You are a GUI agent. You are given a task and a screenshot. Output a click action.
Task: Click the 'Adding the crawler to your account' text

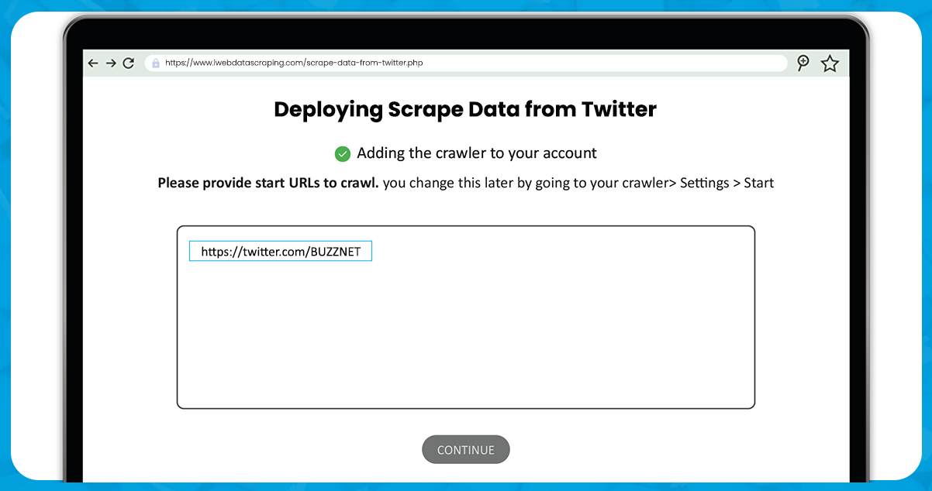[x=476, y=153]
